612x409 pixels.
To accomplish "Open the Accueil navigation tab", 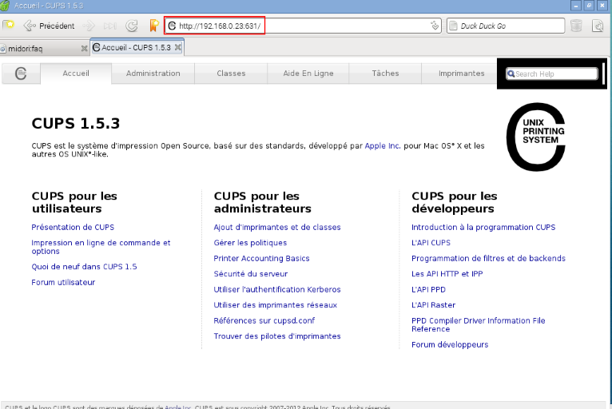I will point(76,73).
